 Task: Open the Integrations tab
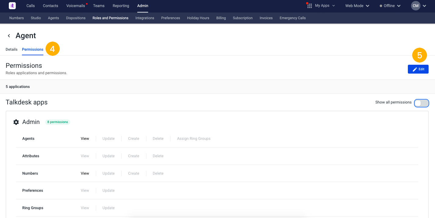[x=145, y=18]
